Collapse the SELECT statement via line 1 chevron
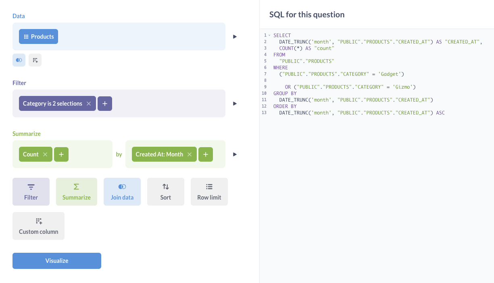 point(269,35)
